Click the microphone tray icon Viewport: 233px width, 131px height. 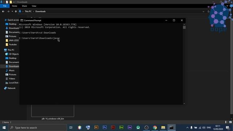click(191, 128)
